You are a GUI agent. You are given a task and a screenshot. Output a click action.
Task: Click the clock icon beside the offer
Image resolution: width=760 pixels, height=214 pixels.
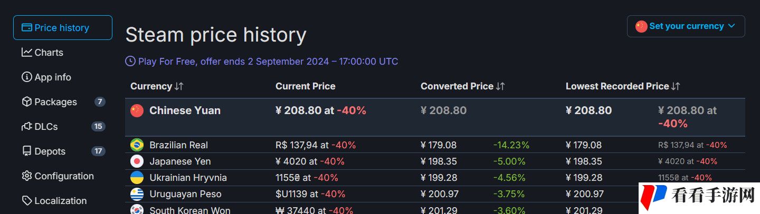point(130,62)
